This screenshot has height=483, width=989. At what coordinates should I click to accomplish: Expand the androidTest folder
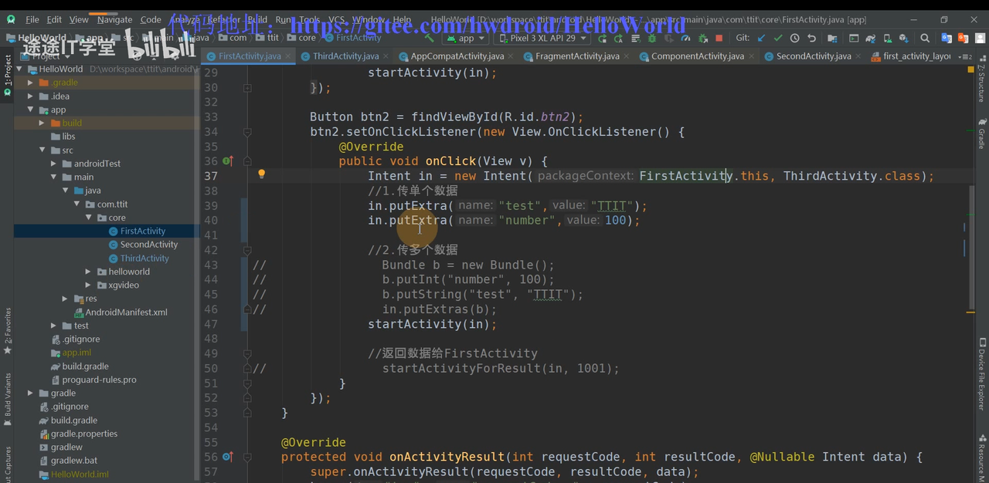(54, 164)
